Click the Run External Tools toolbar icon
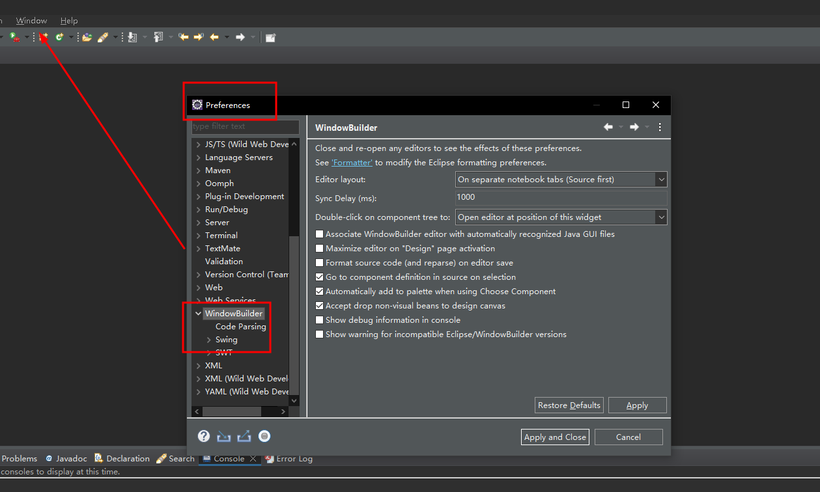 [x=14, y=37]
